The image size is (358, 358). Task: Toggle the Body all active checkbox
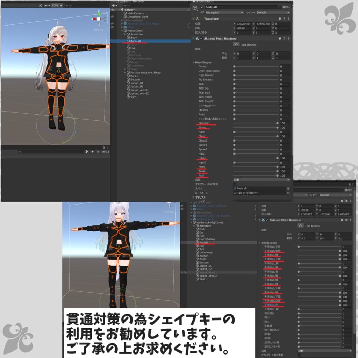[x=202, y=7]
